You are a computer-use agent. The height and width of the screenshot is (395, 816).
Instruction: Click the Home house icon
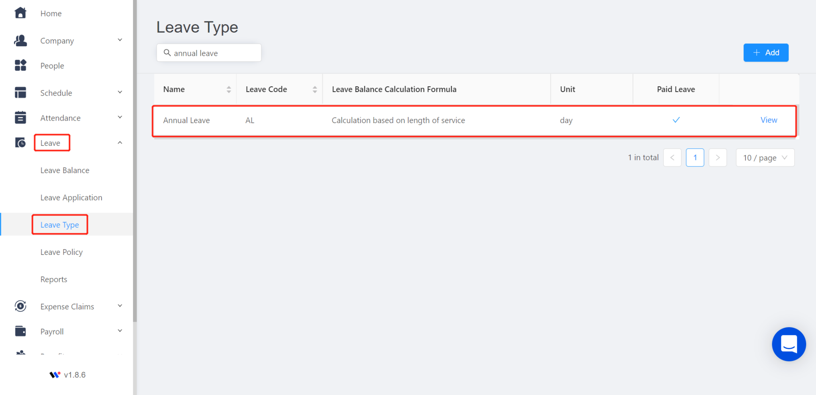click(20, 13)
